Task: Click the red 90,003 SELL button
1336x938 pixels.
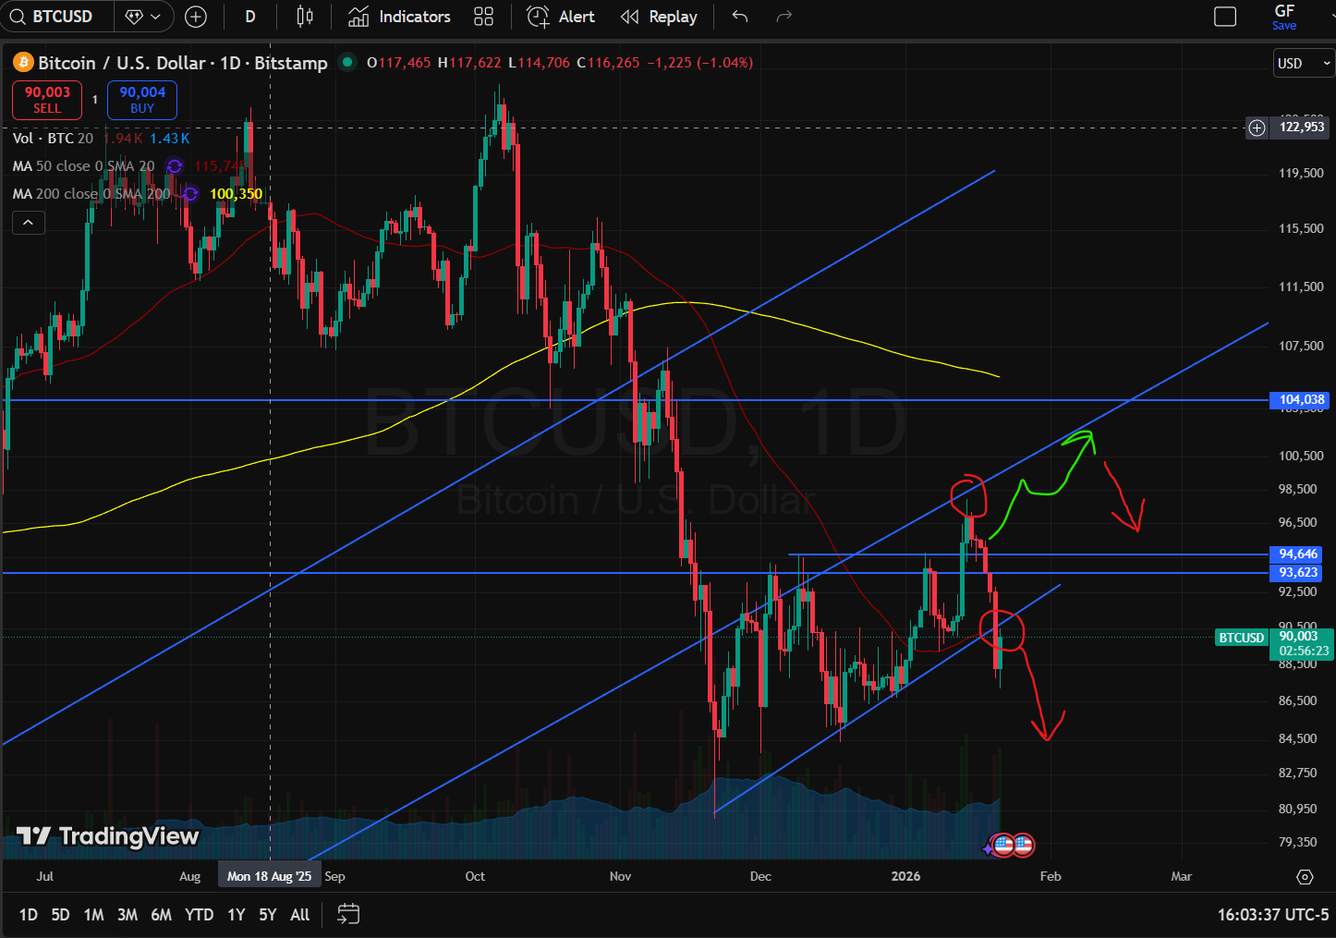Action: pos(47,100)
